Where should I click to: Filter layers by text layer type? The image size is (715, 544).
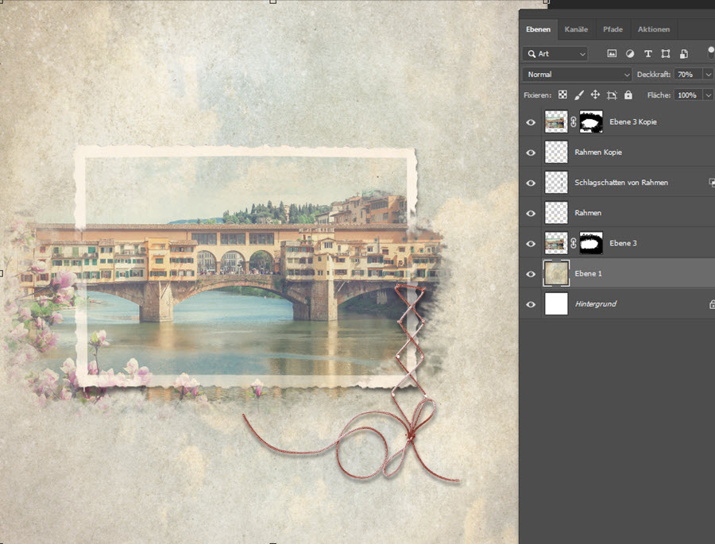tap(648, 54)
